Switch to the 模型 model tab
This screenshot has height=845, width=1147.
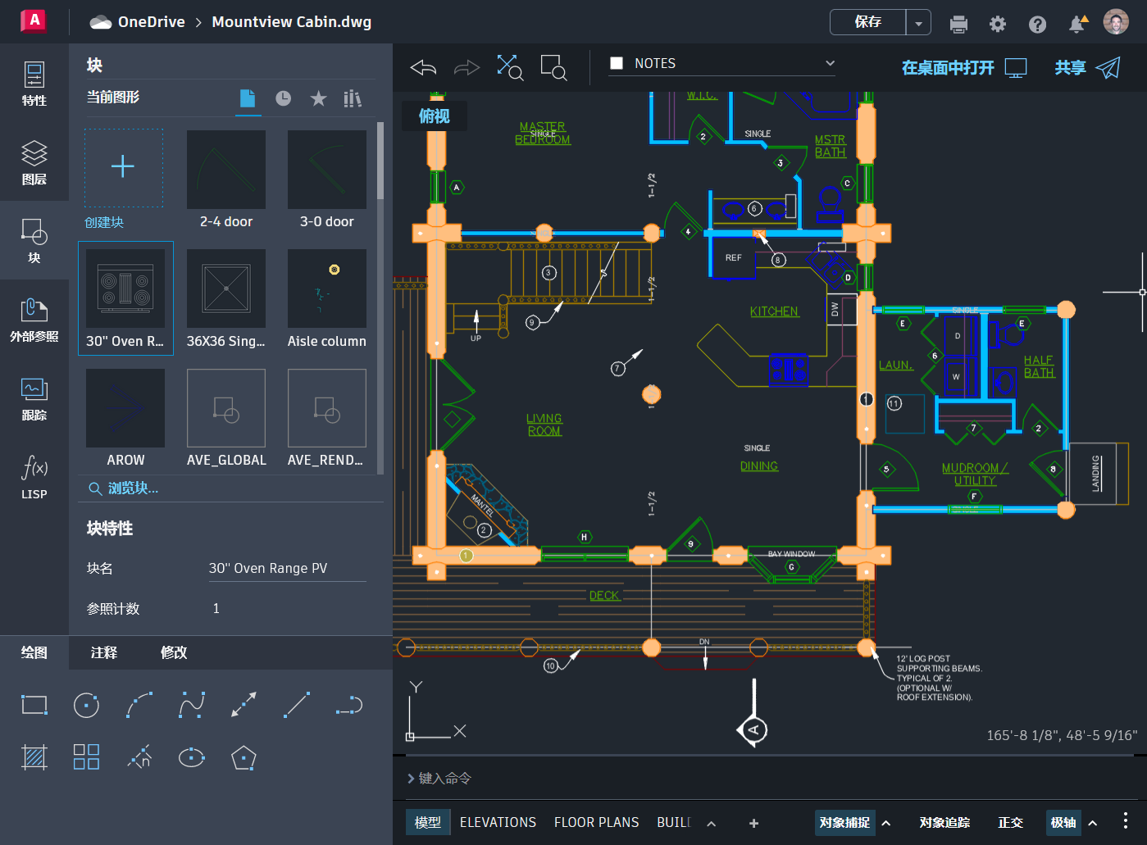pos(428,823)
